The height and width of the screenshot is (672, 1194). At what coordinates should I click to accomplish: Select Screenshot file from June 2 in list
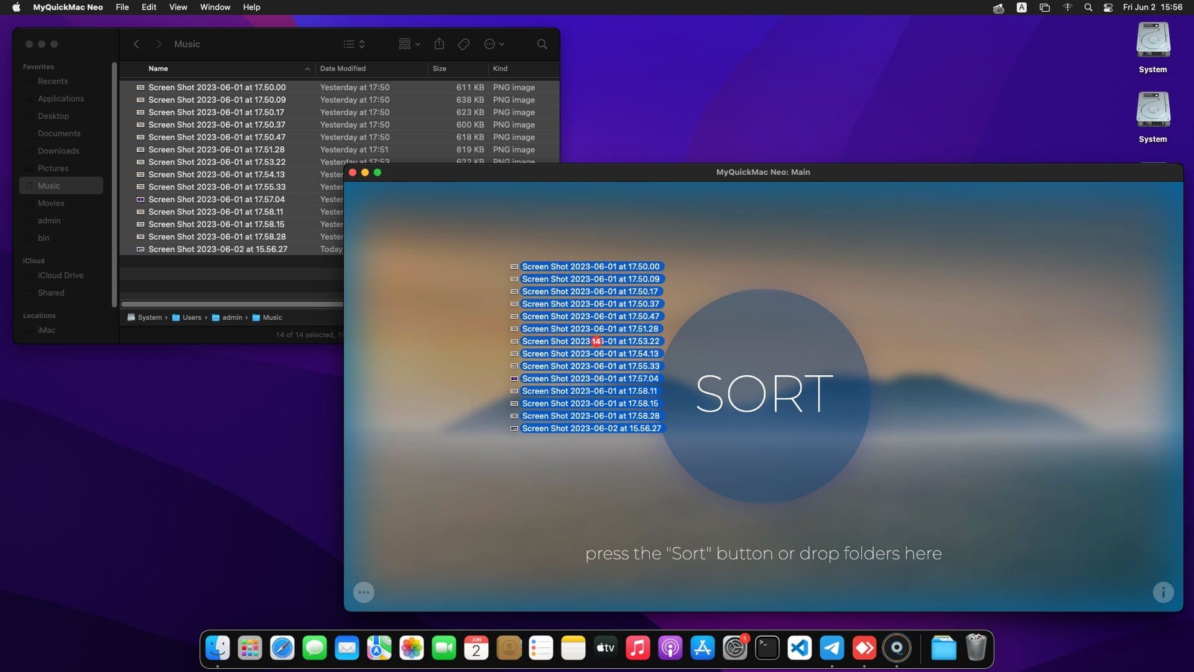(217, 249)
